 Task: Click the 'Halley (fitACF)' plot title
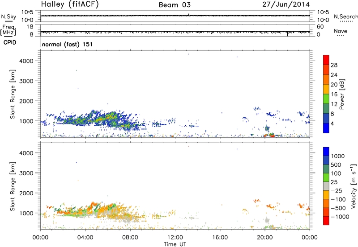tap(70, 4)
